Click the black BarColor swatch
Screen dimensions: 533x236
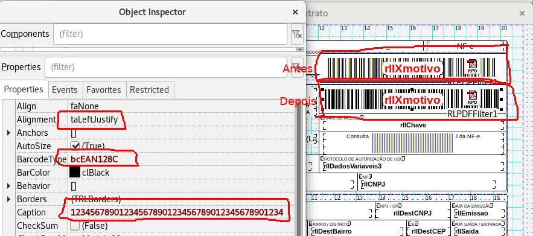(x=75, y=173)
